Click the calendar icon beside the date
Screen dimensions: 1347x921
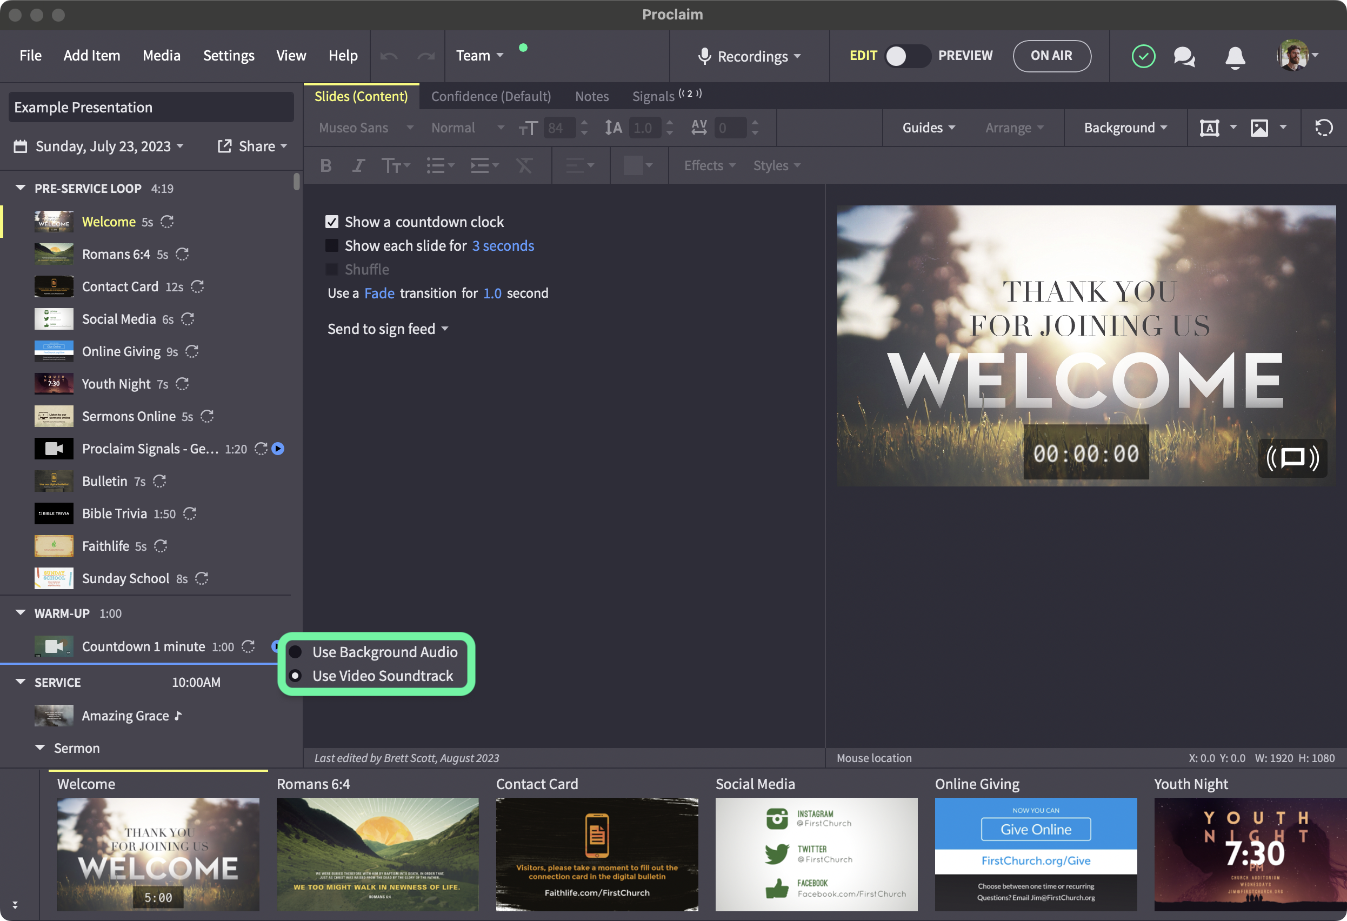(21, 146)
